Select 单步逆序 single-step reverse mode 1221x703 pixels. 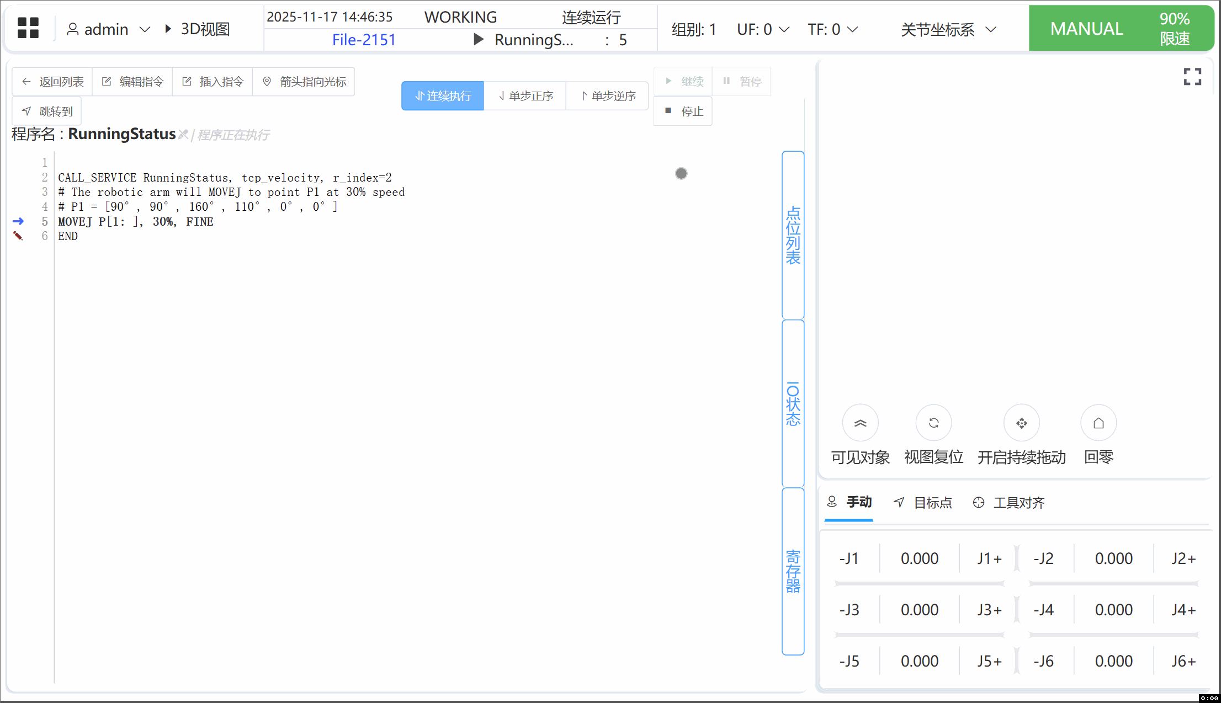coord(607,96)
